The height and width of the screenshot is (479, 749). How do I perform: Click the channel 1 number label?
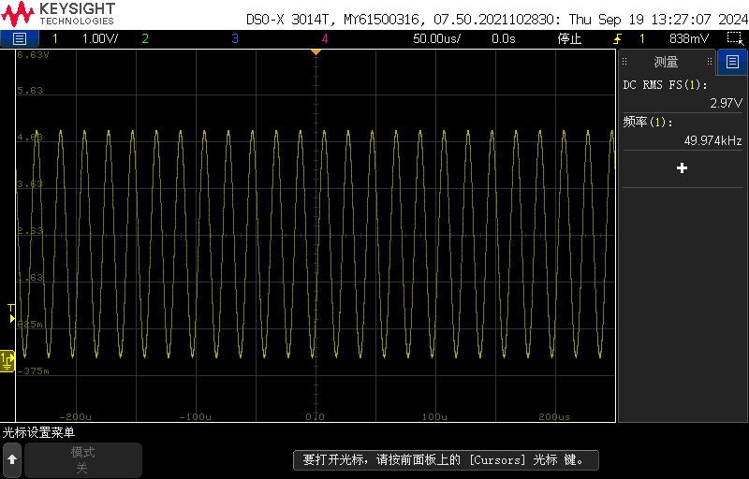point(55,38)
